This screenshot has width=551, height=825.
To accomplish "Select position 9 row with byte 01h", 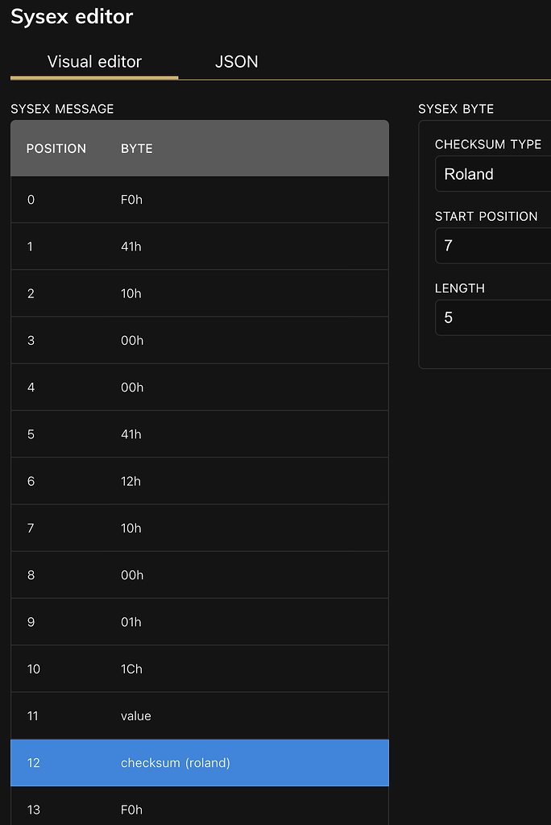I will (199, 622).
